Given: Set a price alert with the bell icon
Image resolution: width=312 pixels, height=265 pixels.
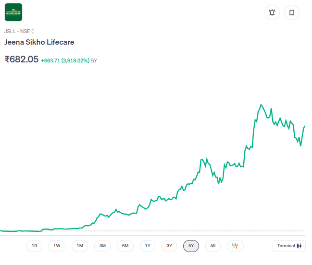Looking at the screenshot, I should 272,12.
